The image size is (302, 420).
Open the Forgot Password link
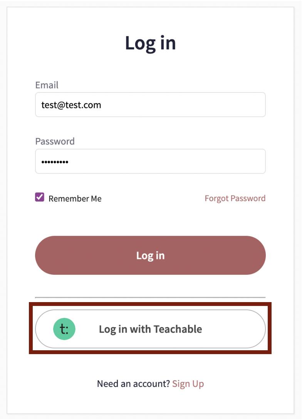pyautogui.click(x=235, y=198)
